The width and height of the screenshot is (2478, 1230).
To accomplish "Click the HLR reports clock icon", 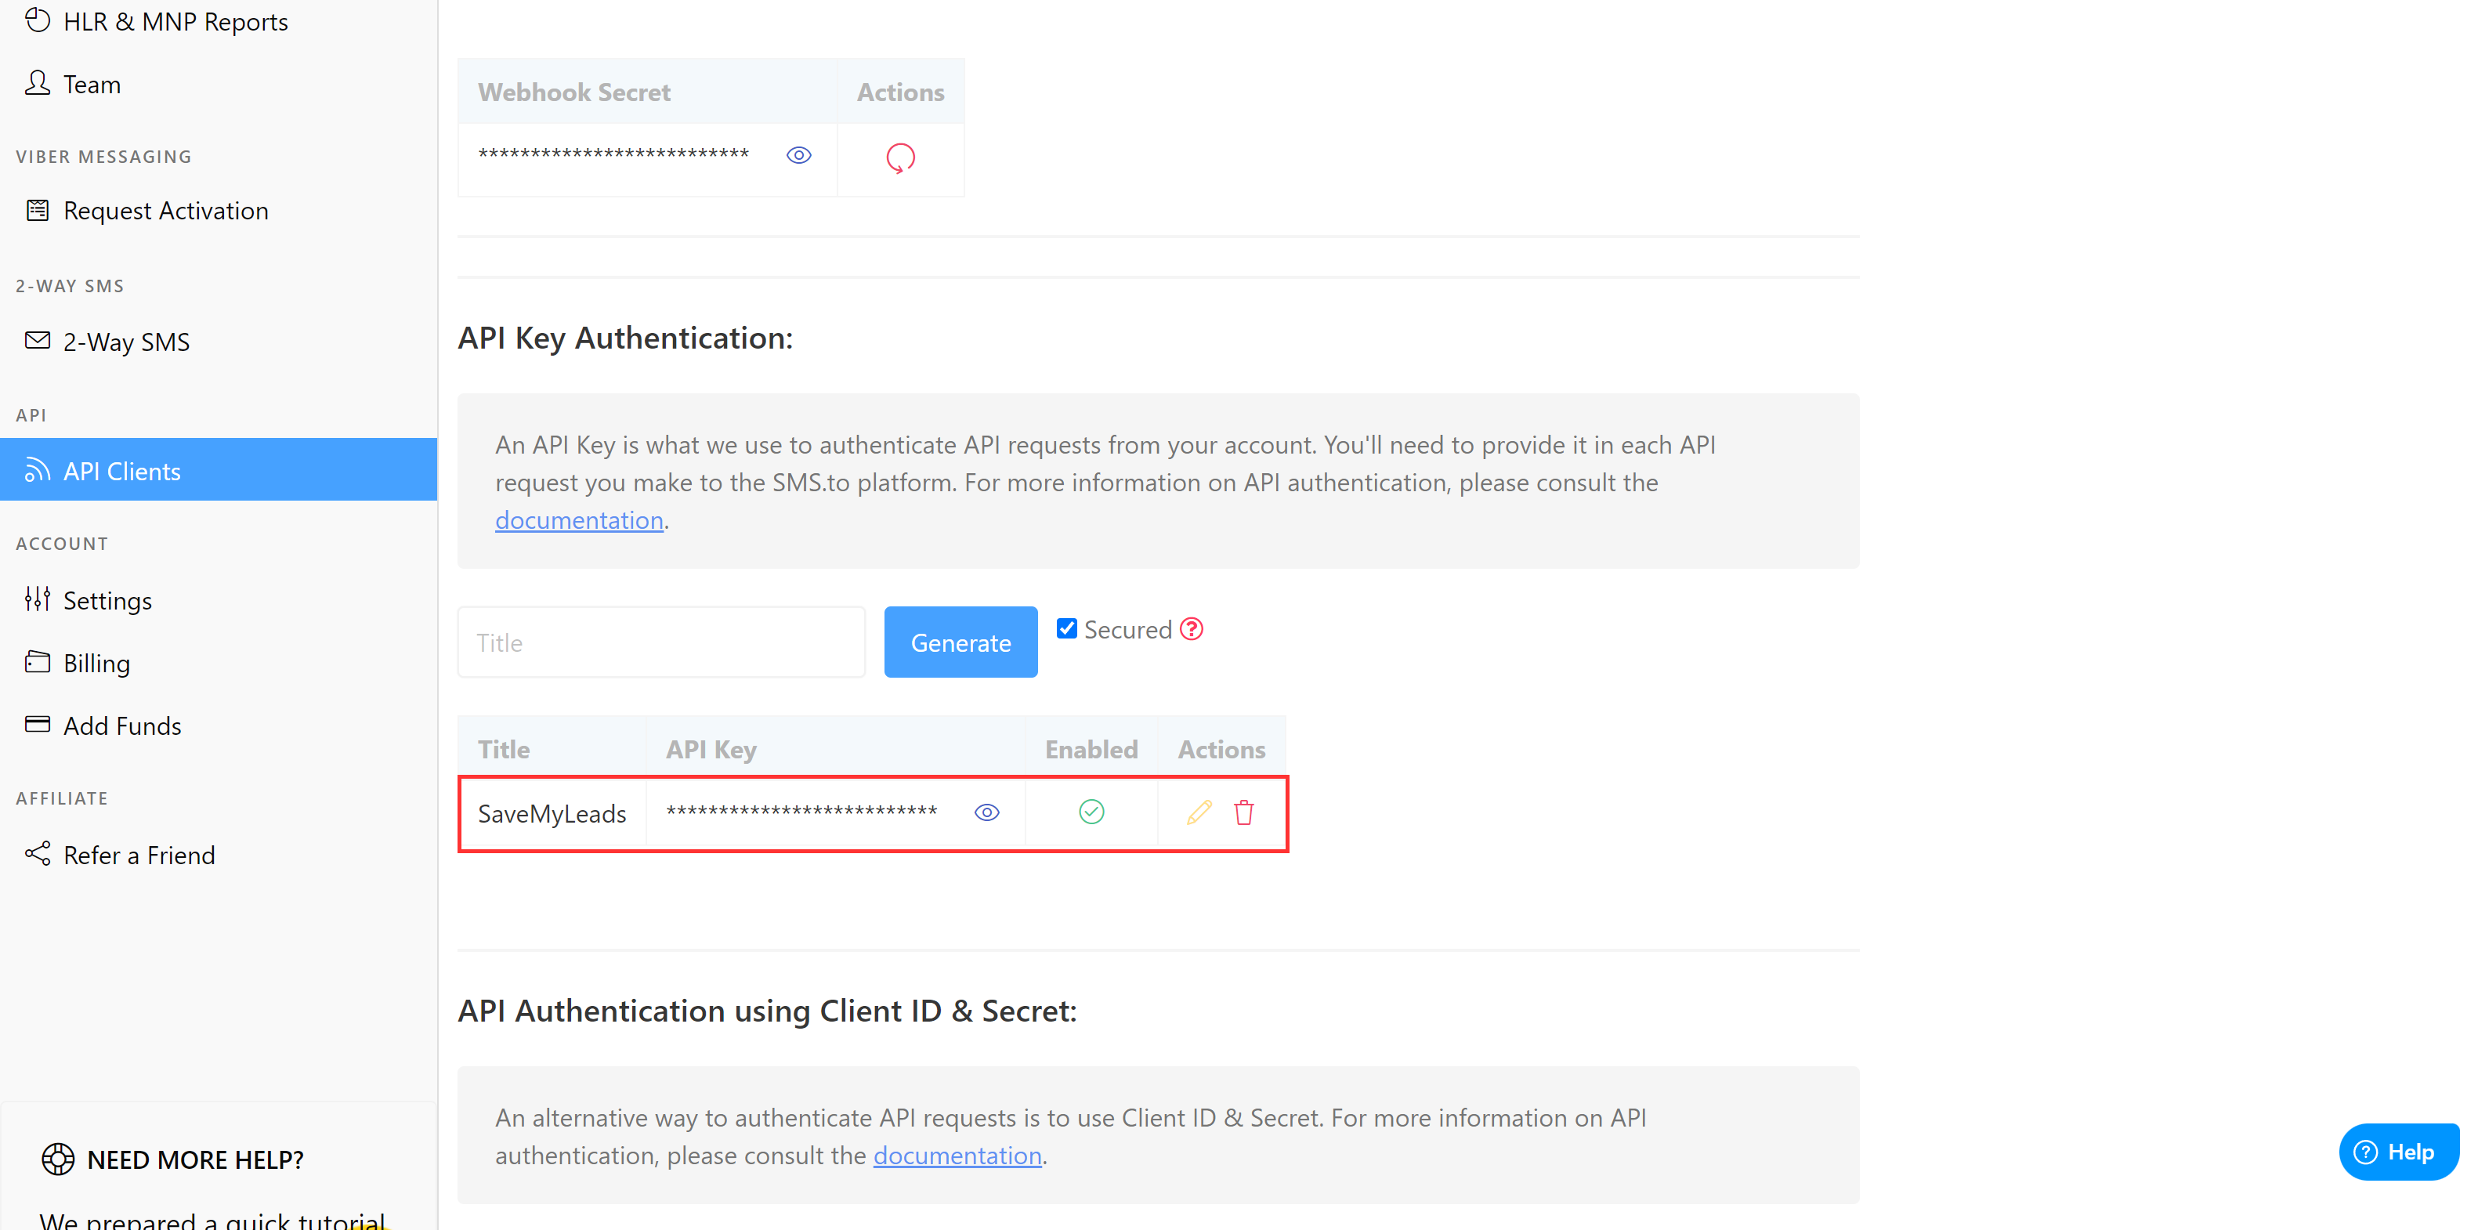I will (x=38, y=20).
